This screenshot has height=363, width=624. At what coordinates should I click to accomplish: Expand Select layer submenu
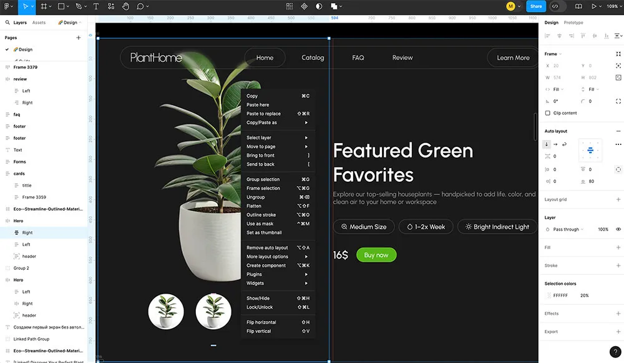tap(278, 137)
